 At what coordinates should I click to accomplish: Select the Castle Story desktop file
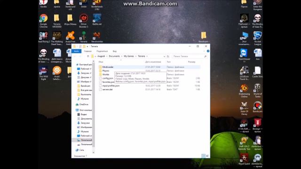(257, 72)
